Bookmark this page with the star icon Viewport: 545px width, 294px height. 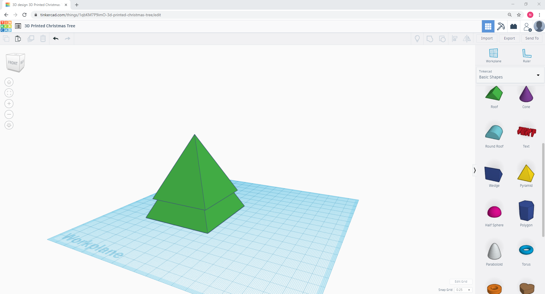[x=519, y=15]
